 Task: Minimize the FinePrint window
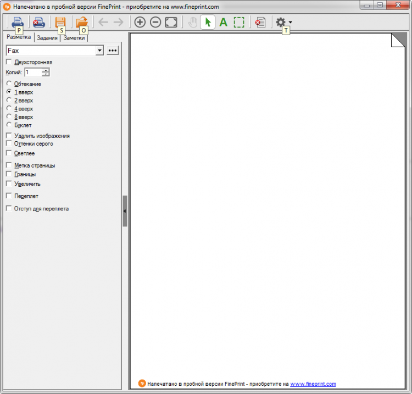[367, 5]
